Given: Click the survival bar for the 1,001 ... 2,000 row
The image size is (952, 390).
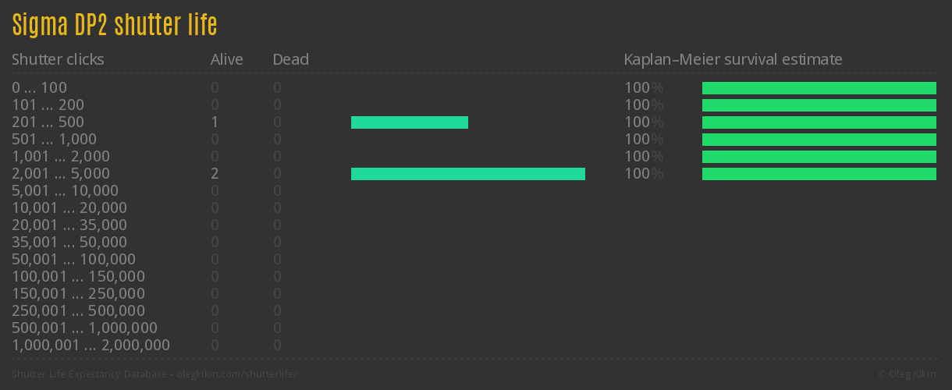Looking at the screenshot, I should (819, 157).
